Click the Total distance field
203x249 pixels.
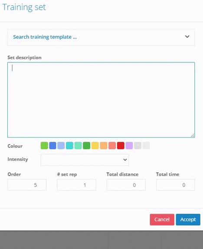[x=126, y=185]
